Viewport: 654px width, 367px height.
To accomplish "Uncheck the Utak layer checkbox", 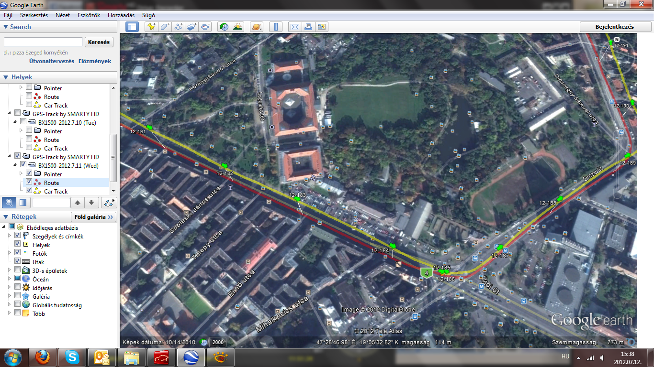I will [18, 262].
